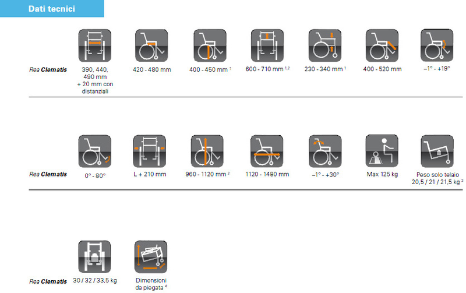The height and width of the screenshot is (293, 466).
Task: Click the Max 125 kg label
Action: point(382,174)
